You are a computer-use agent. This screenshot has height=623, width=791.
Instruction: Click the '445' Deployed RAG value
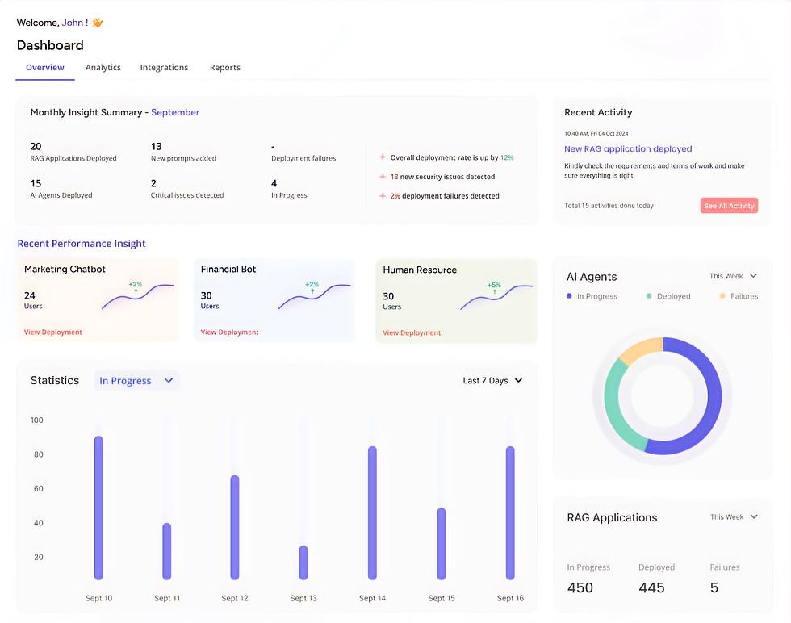652,587
